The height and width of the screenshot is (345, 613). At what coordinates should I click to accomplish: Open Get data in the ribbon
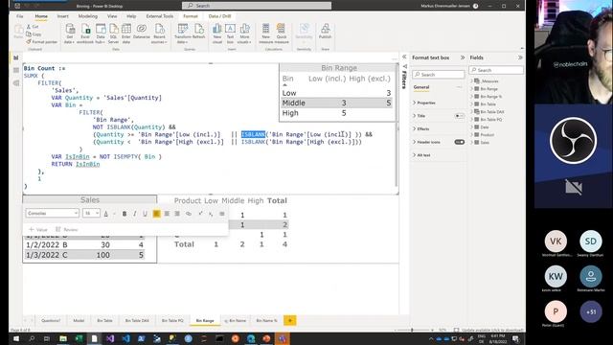70,34
